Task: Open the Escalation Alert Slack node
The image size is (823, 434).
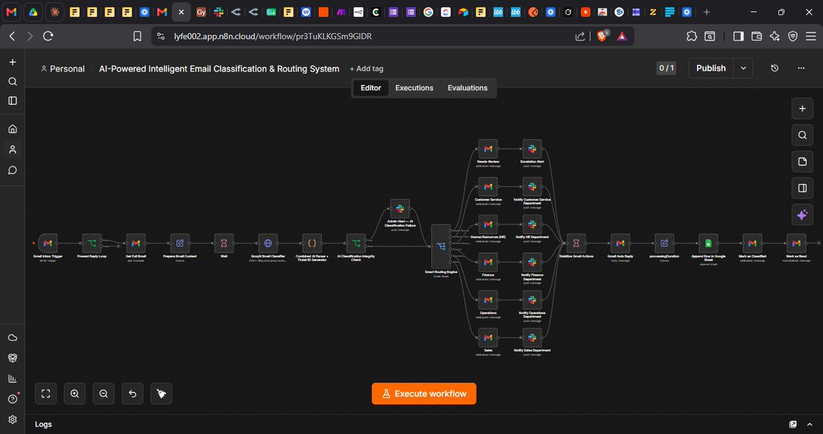Action: coord(532,149)
